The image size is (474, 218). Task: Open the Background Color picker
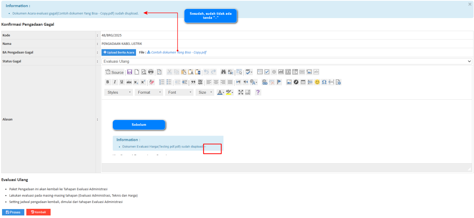pyautogui.click(x=230, y=92)
